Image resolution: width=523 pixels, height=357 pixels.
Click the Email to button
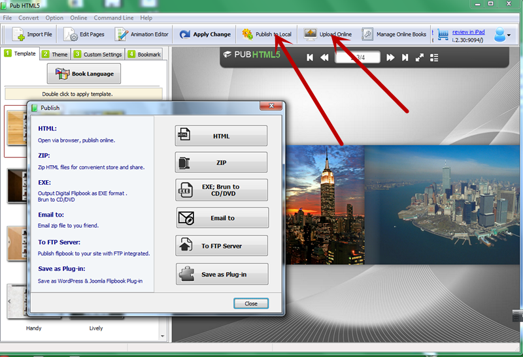pyautogui.click(x=222, y=218)
